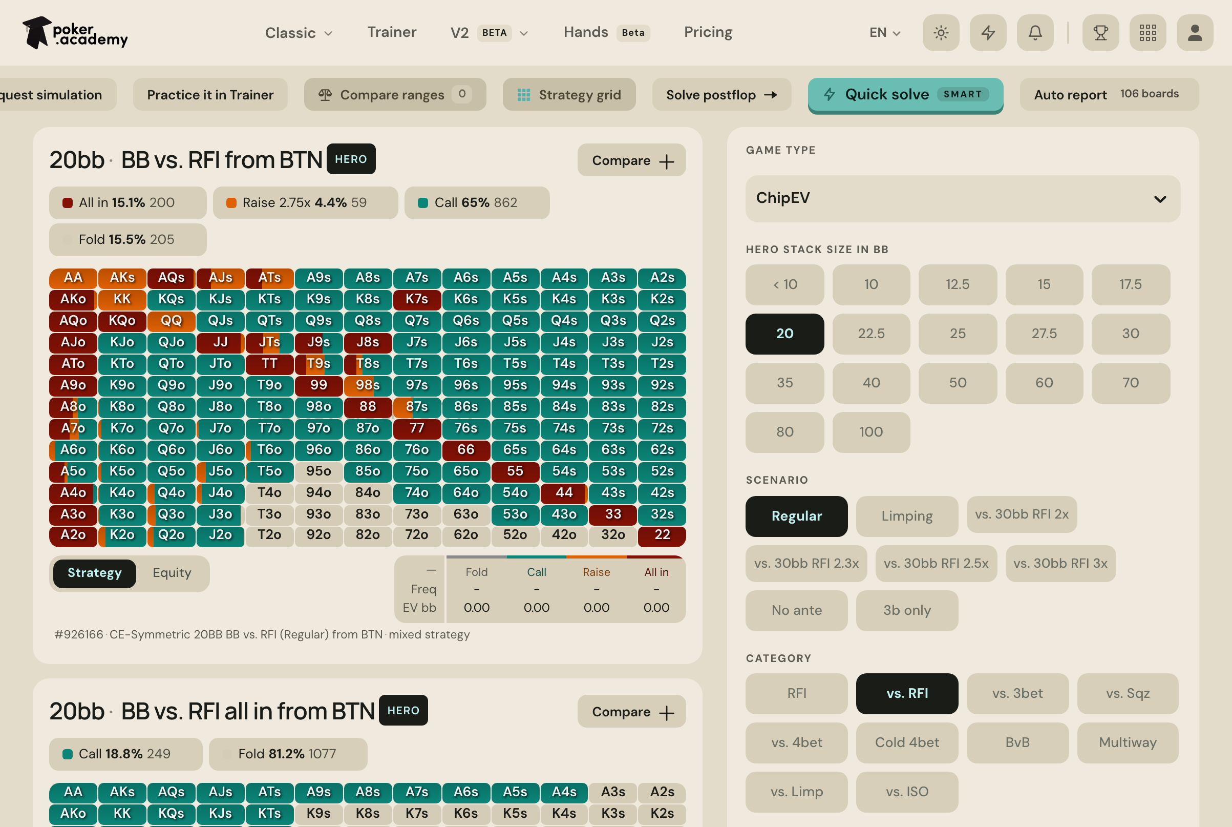
Task: Open the Trainer tab
Action: 392,32
